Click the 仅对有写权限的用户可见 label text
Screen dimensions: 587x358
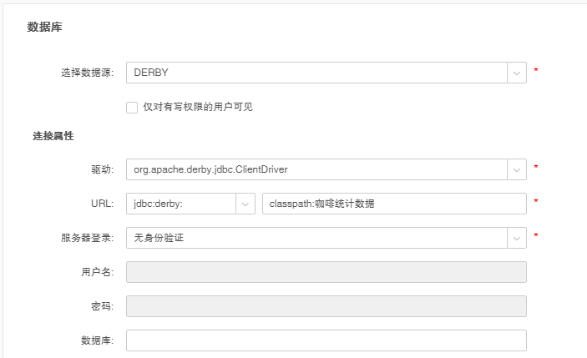point(197,107)
